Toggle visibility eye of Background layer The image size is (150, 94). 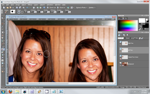pyautogui.click(x=120, y=65)
